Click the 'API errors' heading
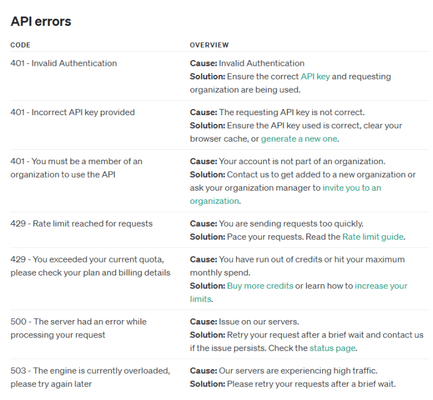Viewport: 433px width, 400px height. [41, 21]
